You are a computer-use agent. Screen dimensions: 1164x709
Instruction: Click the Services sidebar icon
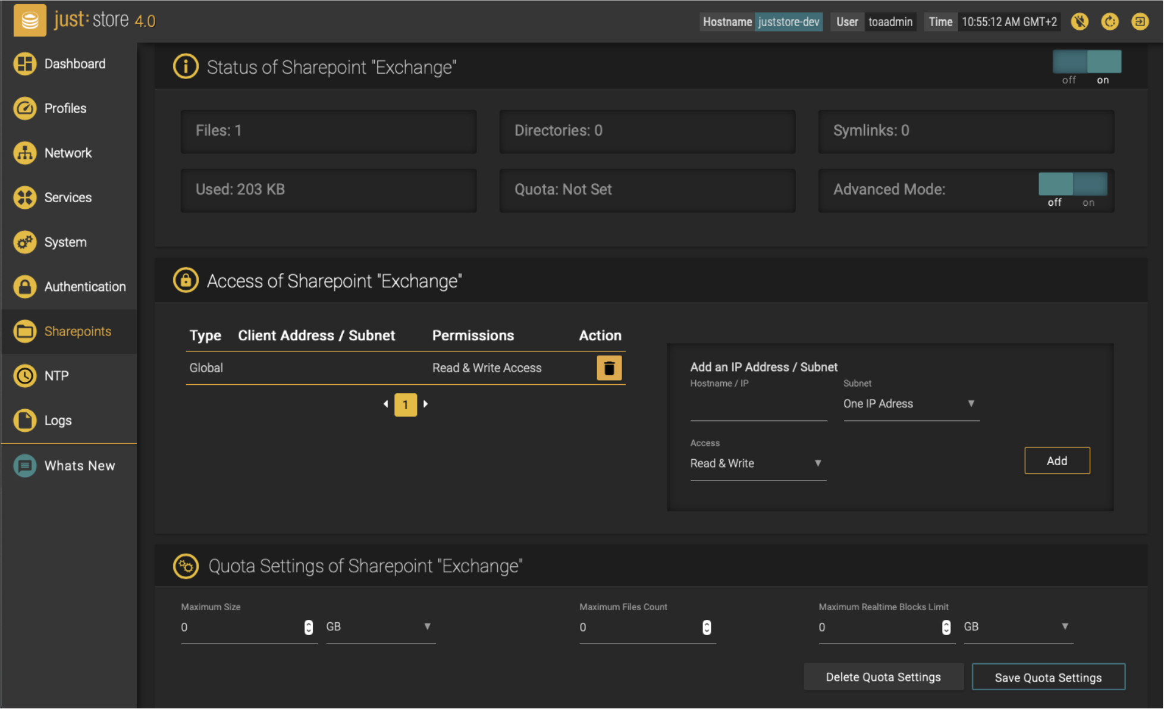pyautogui.click(x=25, y=197)
